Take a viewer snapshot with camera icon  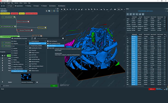tap(115, 9)
